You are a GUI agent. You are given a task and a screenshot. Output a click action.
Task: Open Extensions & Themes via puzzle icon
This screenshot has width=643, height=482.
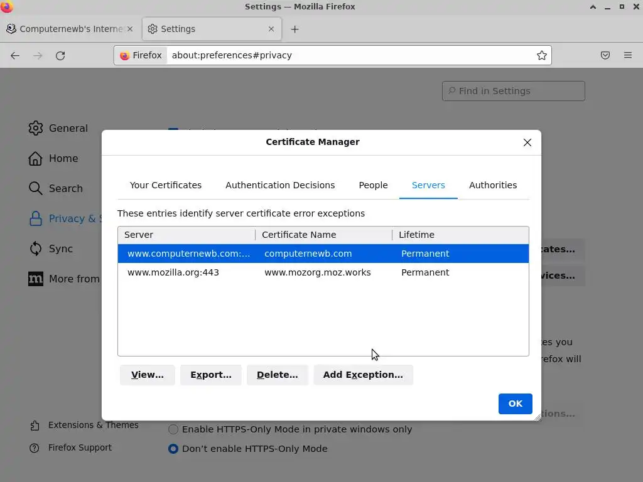pyautogui.click(x=35, y=426)
